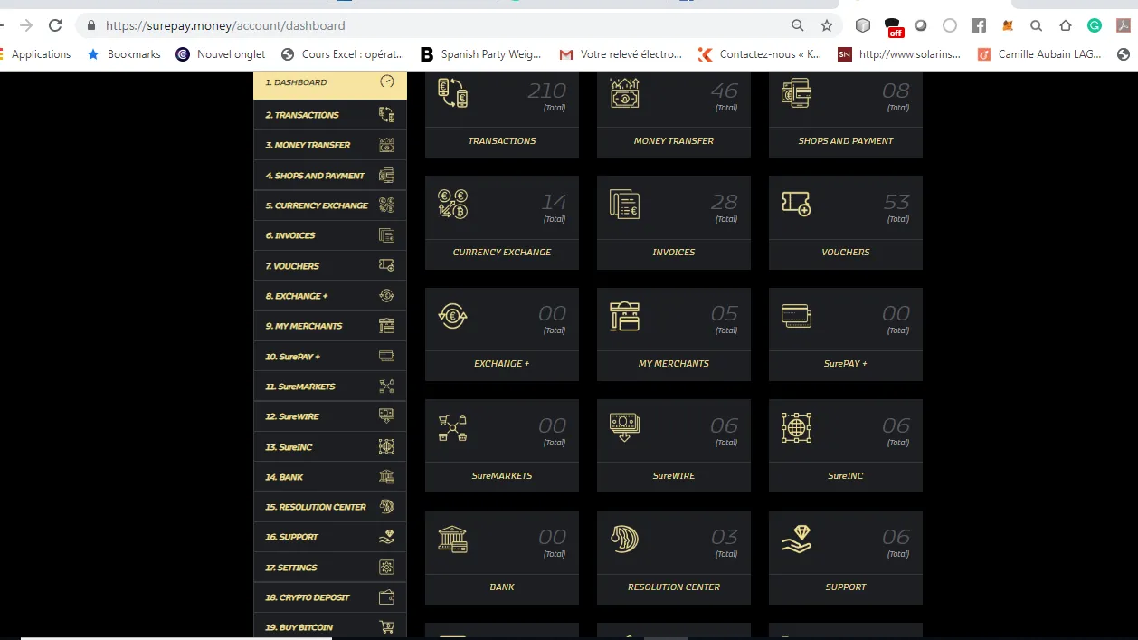
Task: Click the Facebook extension icon in toolbar
Action: click(x=979, y=25)
